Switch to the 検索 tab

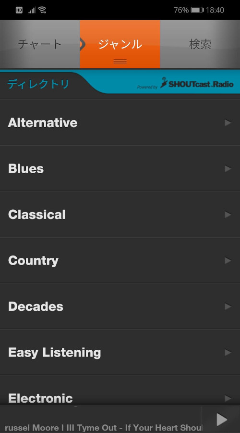200,44
